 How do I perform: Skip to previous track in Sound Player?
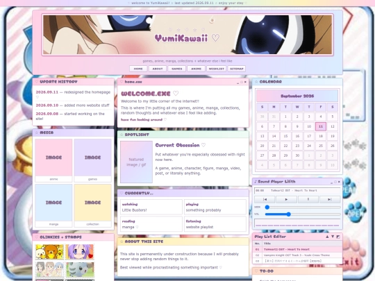click(265, 199)
